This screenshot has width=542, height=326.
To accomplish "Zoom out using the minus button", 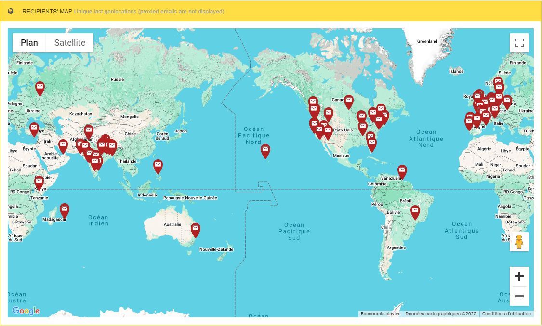I will pos(519,296).
